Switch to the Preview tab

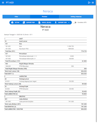click(44, 17)
